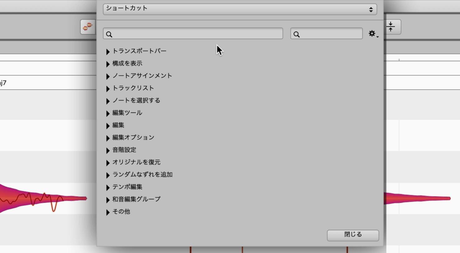Expand the ノートアサインメント group
The width and height of the screenshot is (460, 253).
pos(108,76)
